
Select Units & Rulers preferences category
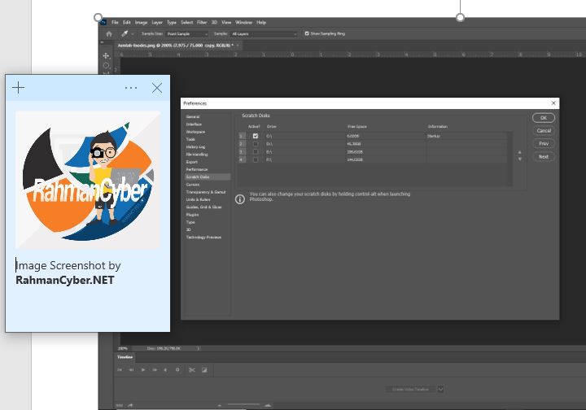click(x=198, y=199)
